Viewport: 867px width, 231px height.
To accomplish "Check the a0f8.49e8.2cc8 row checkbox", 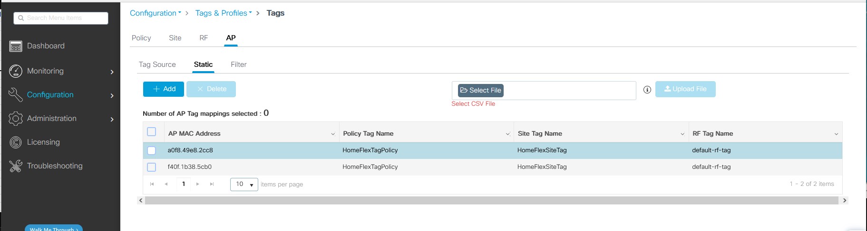I will 152,150.
